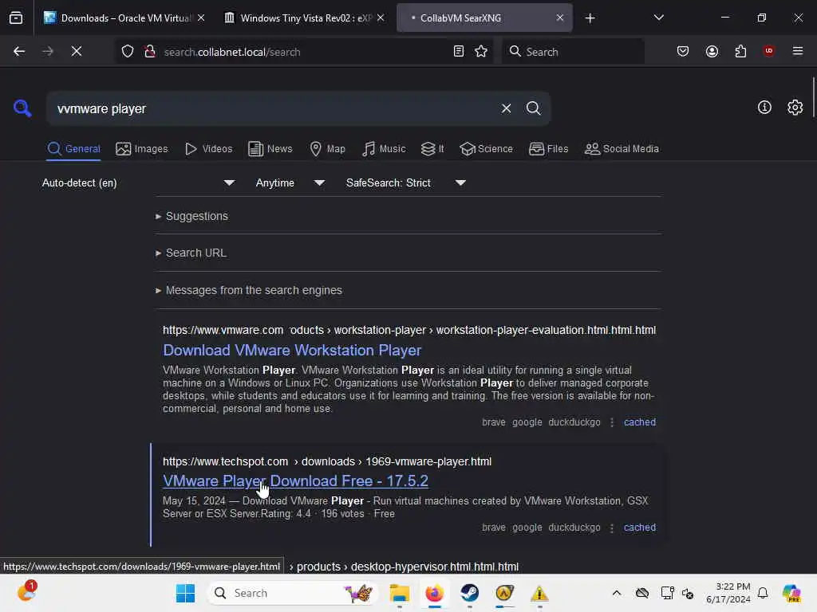Select the Files search category
Image resolution: width=817 pixels, height=612 pixels.
coord(548,149)
